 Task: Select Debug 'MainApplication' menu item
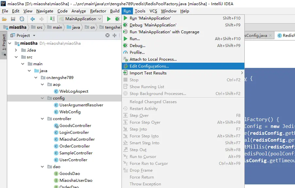point(183,25)
